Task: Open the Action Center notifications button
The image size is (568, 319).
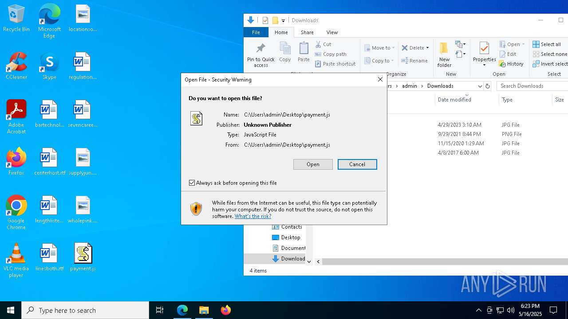Action: click(553, 310)
